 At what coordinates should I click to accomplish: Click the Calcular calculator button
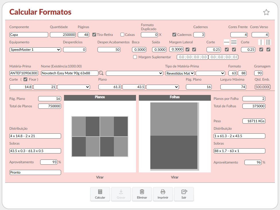[100, 194]
